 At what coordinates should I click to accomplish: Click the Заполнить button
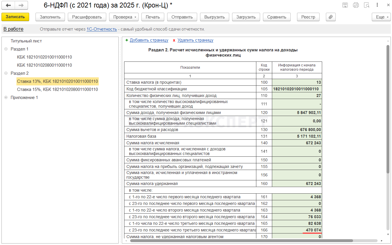pyautogui.click(x=50, y=17)
